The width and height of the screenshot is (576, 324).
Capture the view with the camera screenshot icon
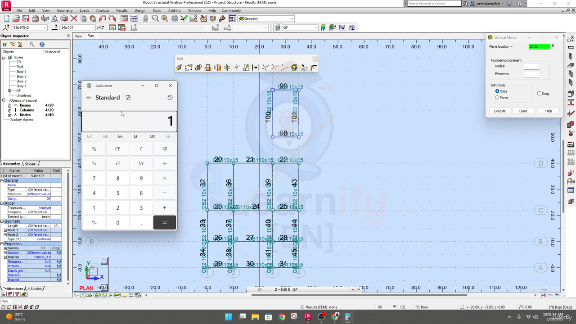[64, 18]
